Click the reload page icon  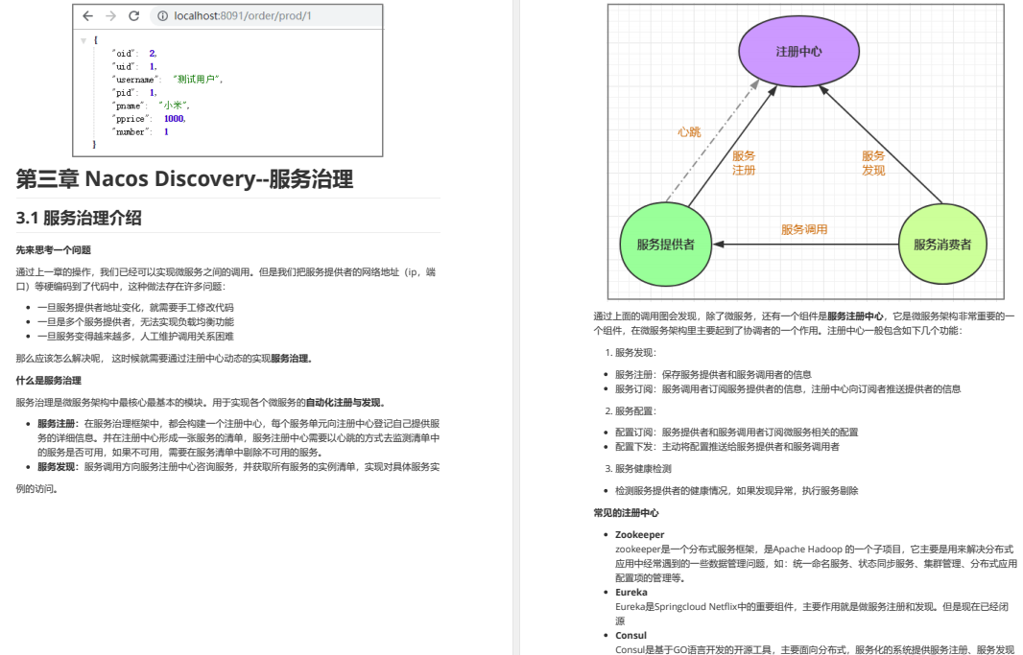[133, 16]
